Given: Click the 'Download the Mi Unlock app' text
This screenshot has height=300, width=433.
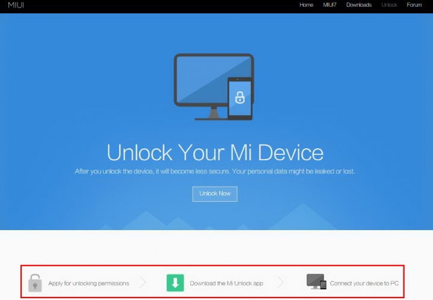Looking at the screenshot, I should pyautogui.click(x=226, y=283).
